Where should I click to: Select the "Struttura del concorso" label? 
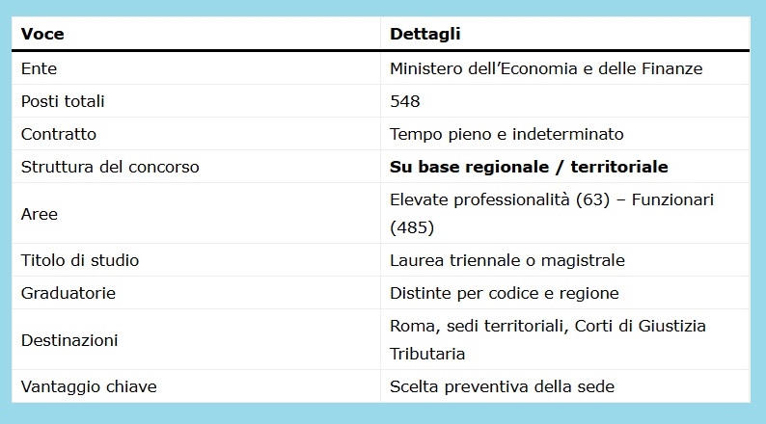point(110,167)
